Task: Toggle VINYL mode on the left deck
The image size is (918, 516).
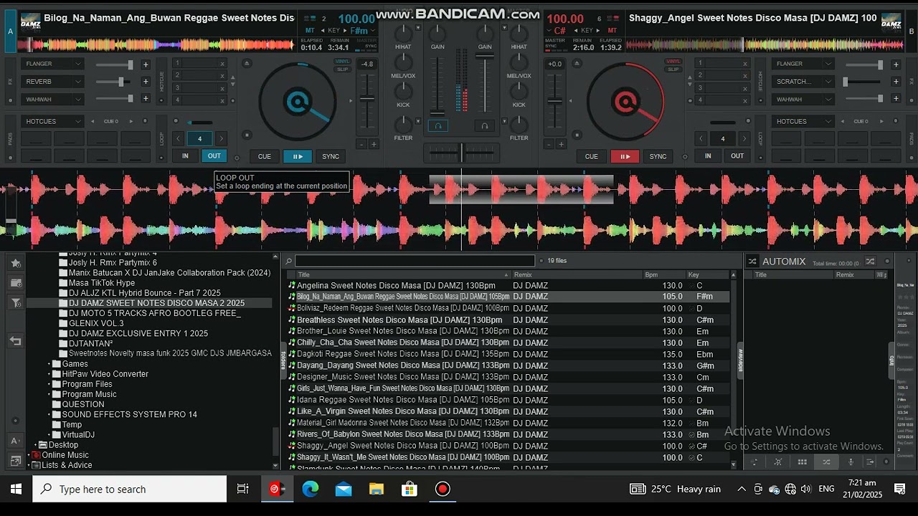Action: click(x=343, y=62)
